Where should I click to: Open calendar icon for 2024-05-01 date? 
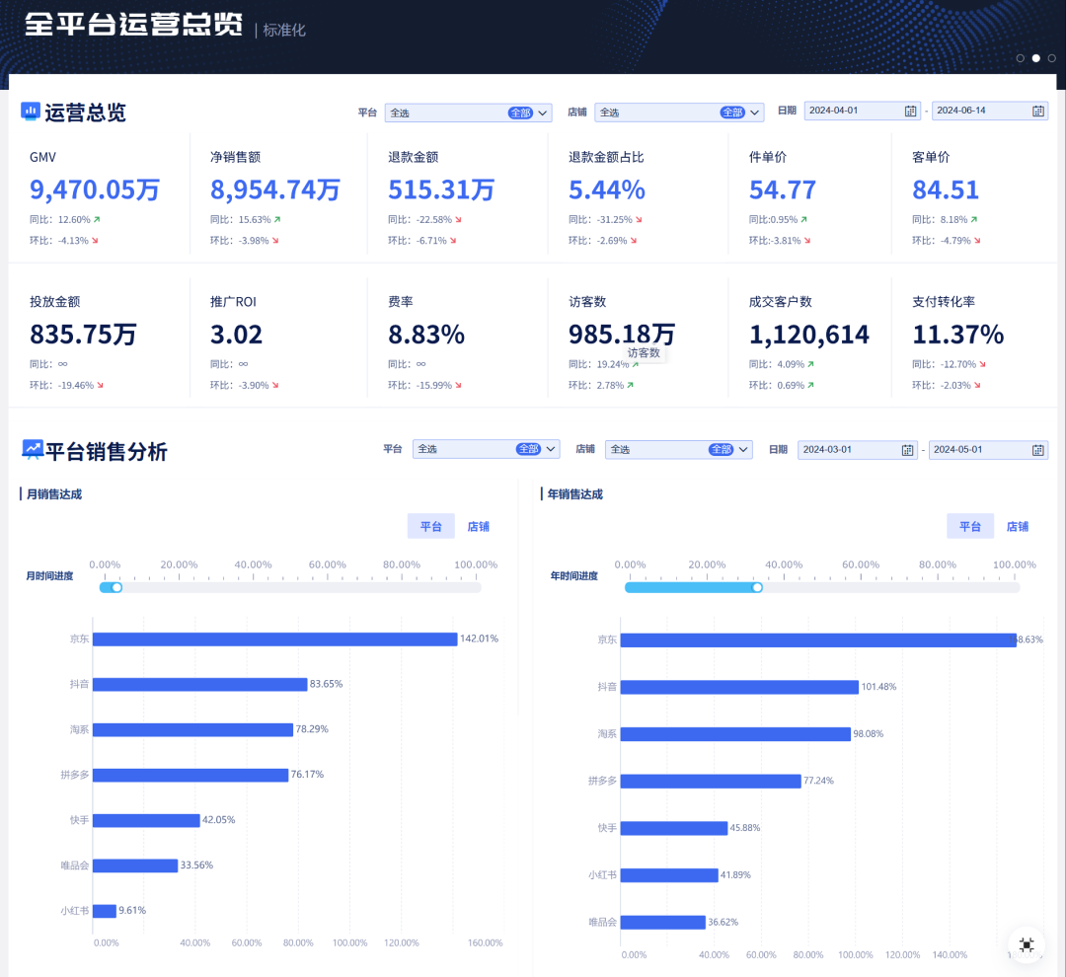pos(1037,450)
